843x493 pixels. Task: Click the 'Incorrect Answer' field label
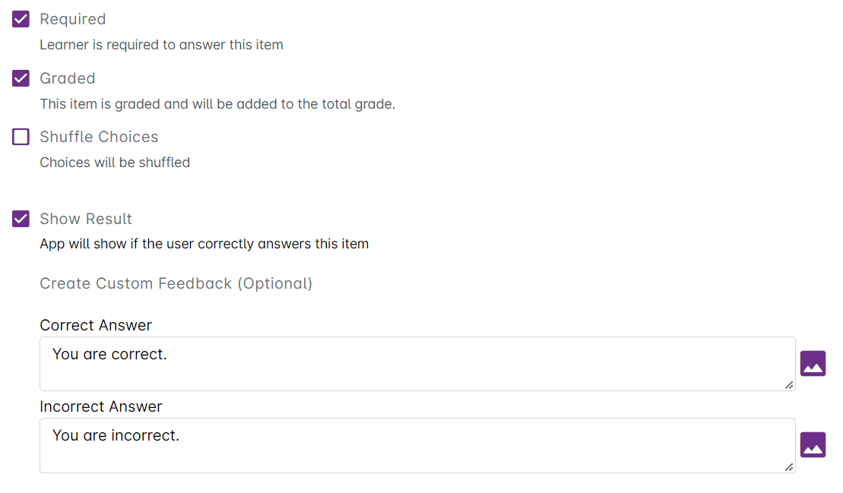101,406
